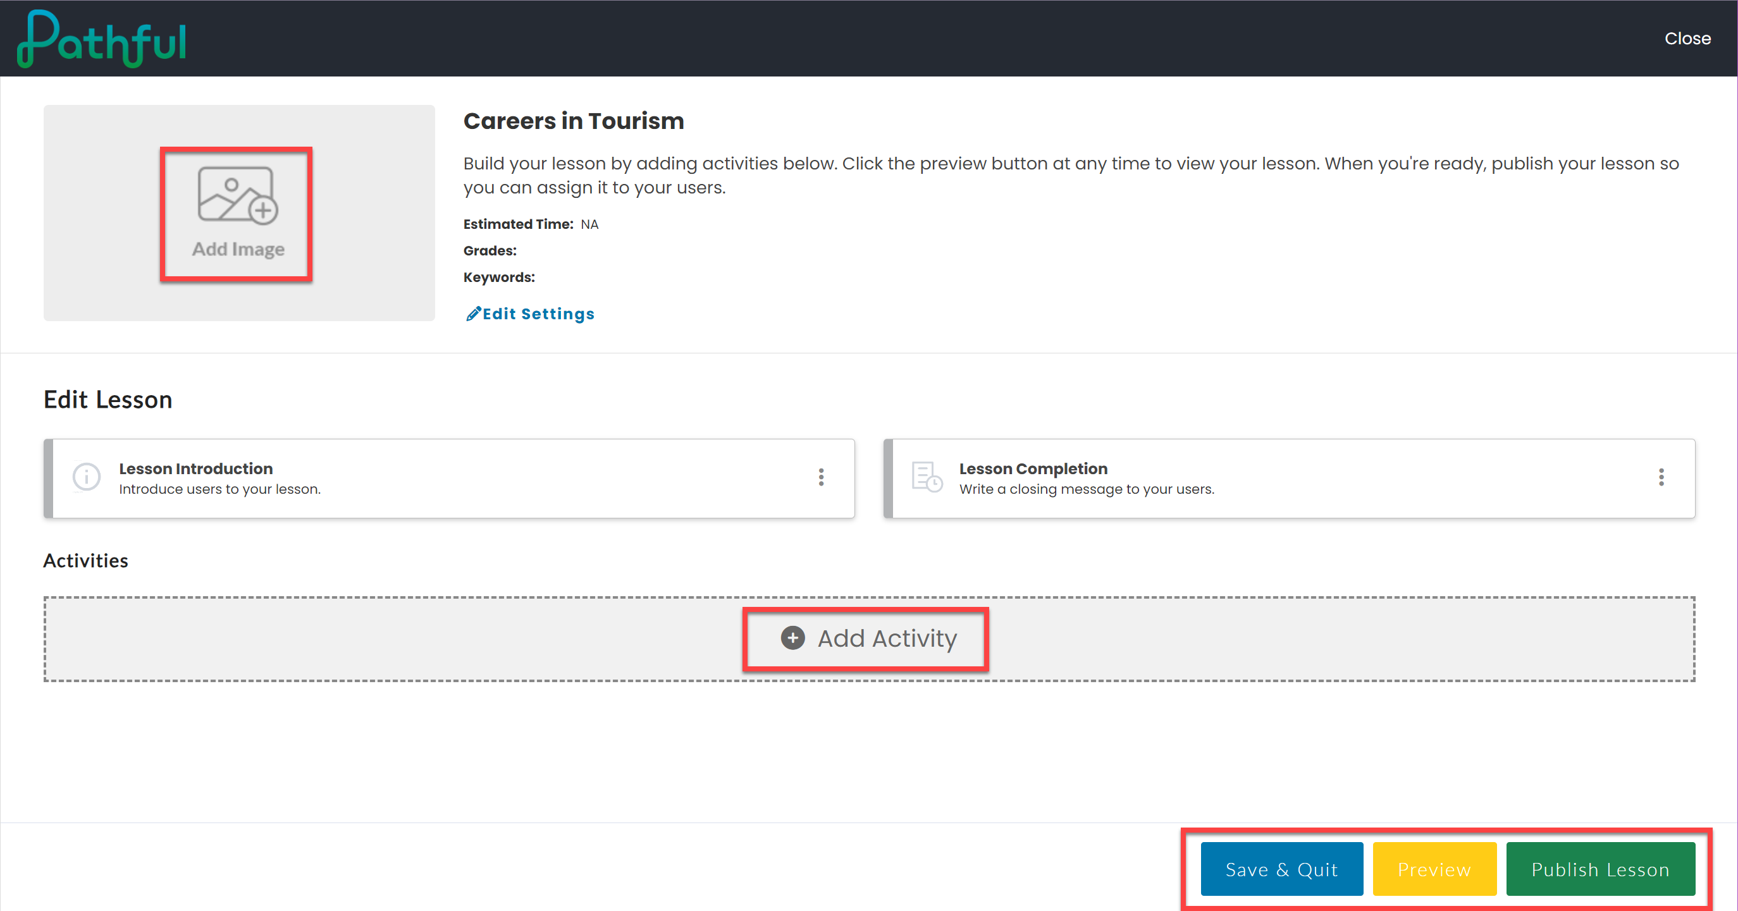Click the Pathful logo
This screenshot has height=911, width=1738.
[101, 39]
